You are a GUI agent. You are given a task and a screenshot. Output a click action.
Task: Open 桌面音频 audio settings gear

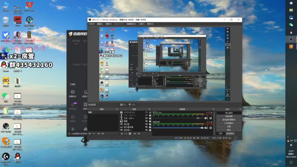210,128
